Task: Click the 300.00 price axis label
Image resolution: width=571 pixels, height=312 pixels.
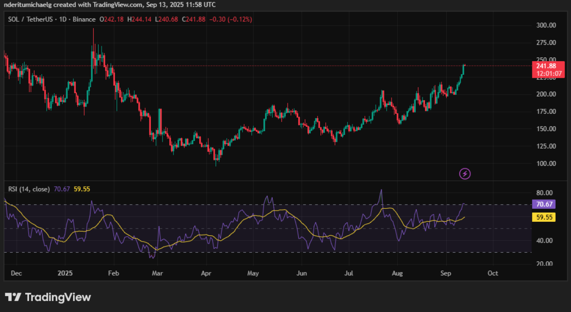Action: [x=546, y=26]
